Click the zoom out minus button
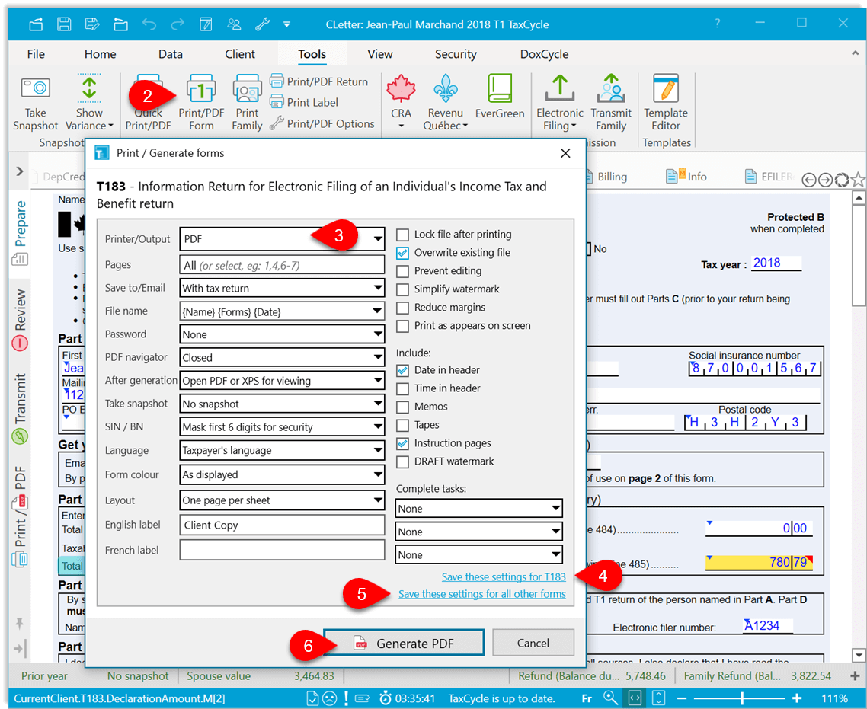The image size is (867, 709). click(682, 698)
